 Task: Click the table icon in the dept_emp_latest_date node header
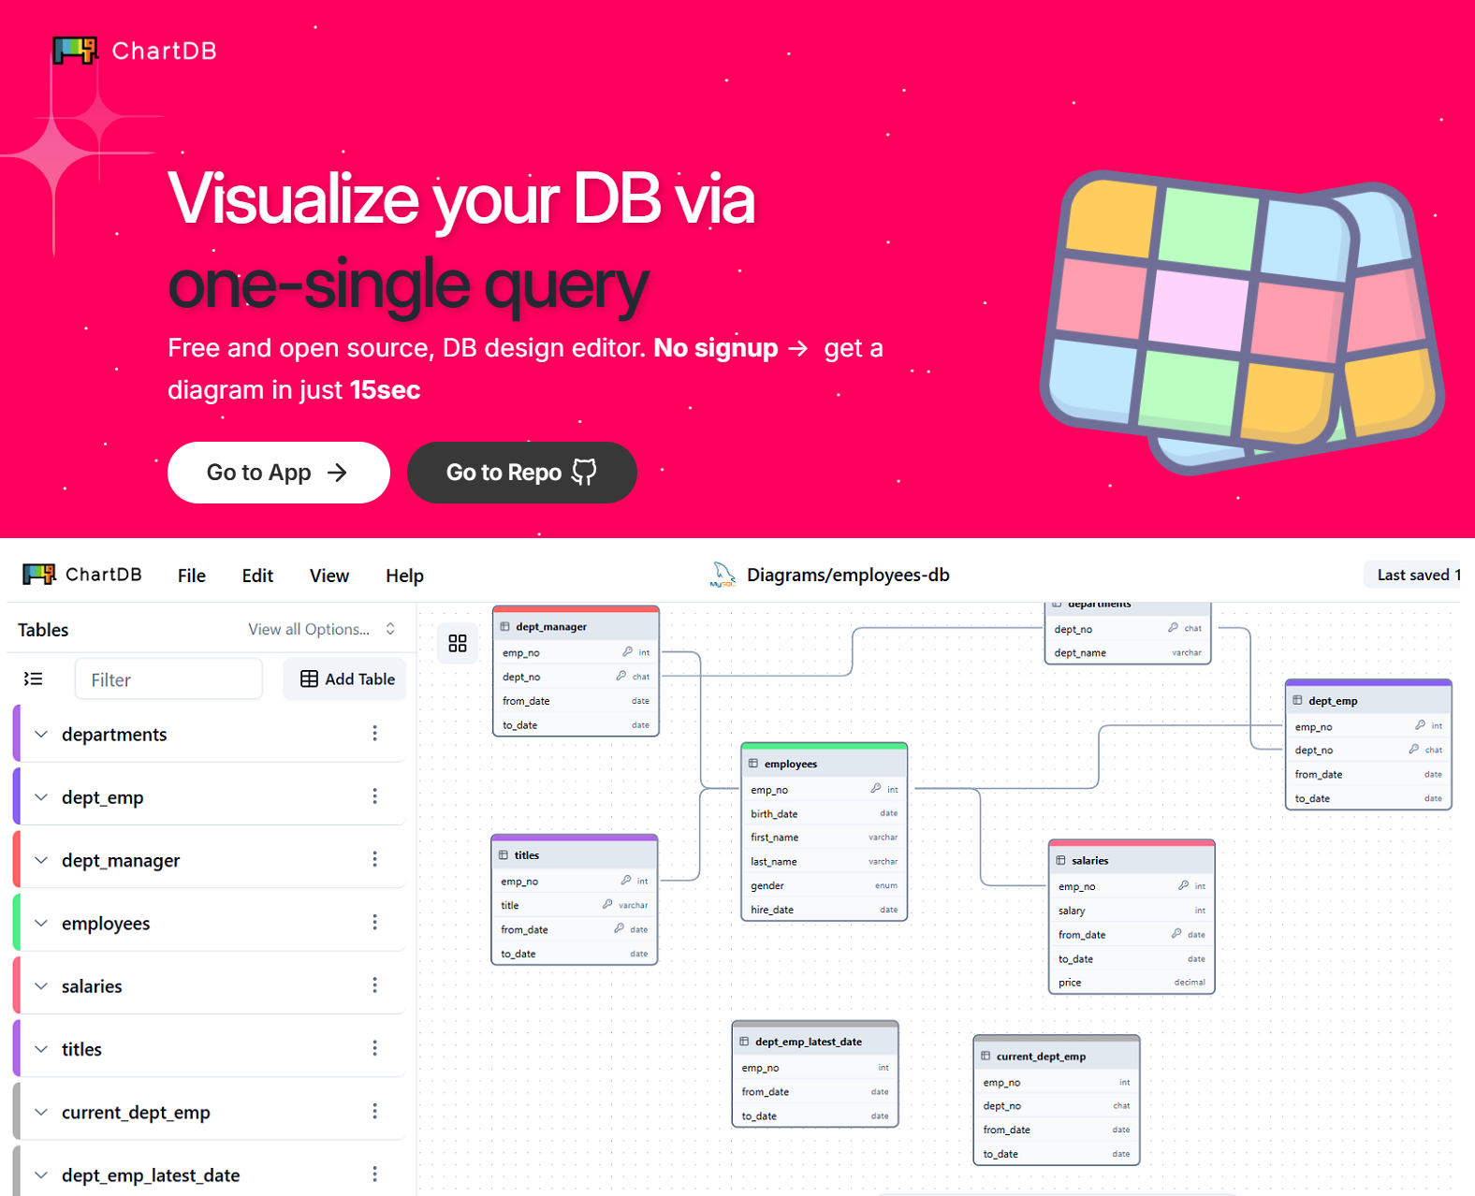pyautogui.click(x=744, y=1042)
